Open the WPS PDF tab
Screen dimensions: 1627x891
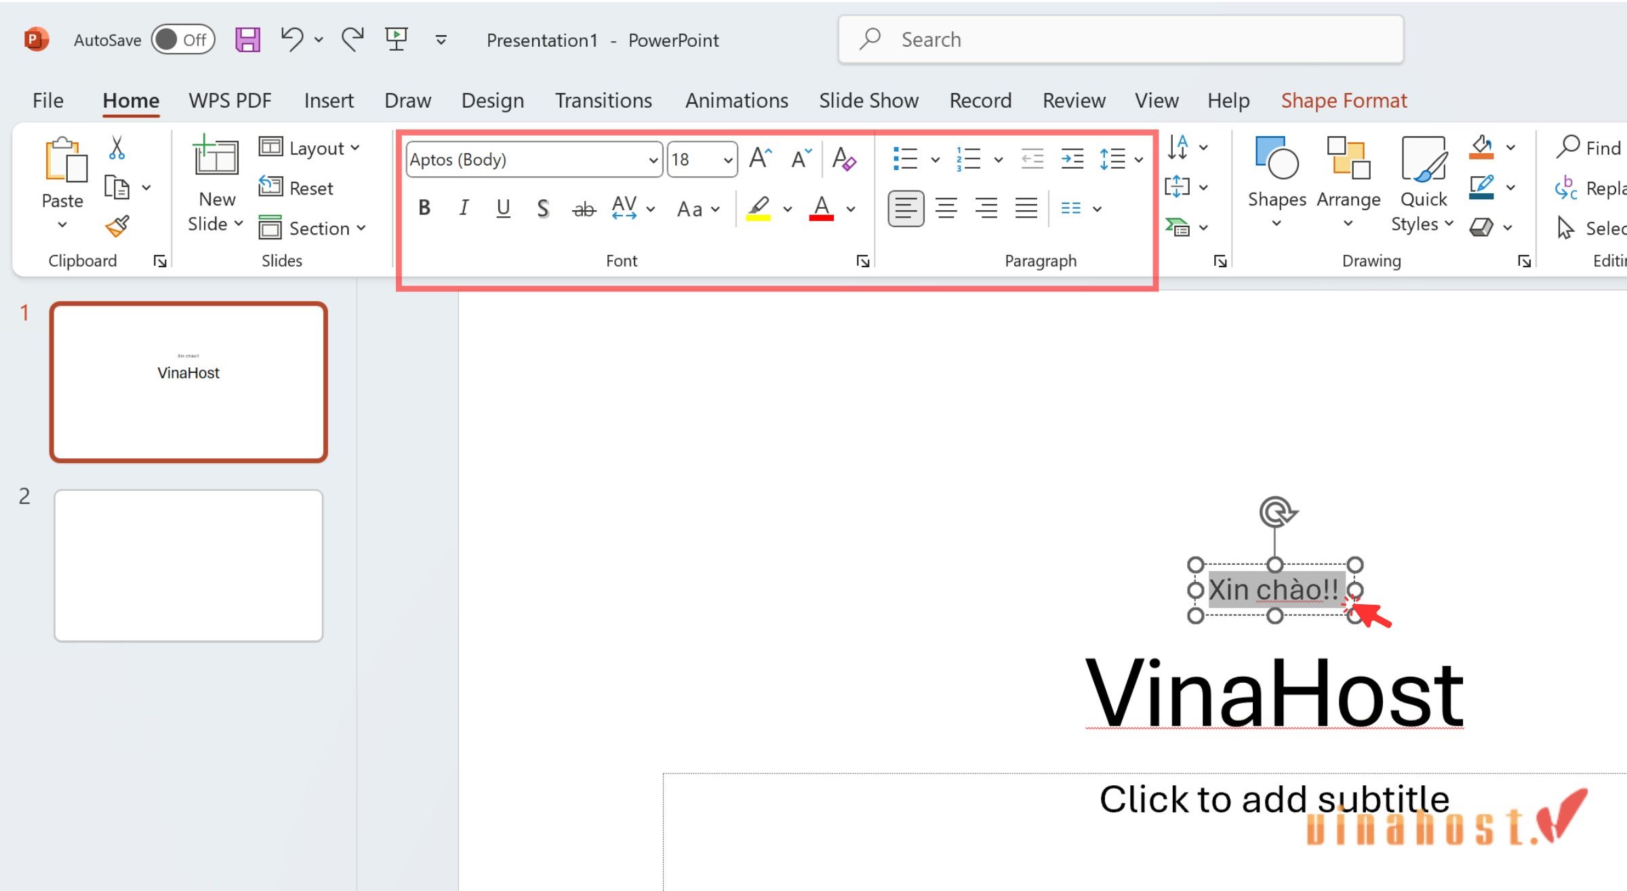pyautogui.click(x=230, y=100)
